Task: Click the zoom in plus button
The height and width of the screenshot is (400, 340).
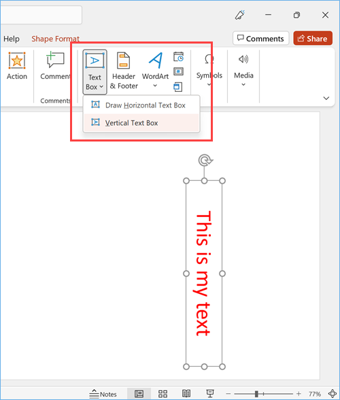Action: [299, 394]
